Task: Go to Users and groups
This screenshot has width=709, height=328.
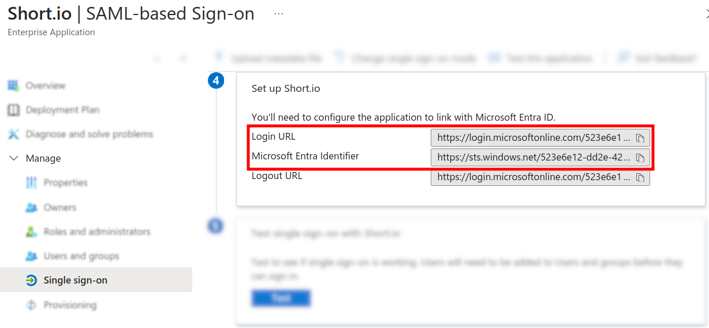Action: [x=81, y=256]
